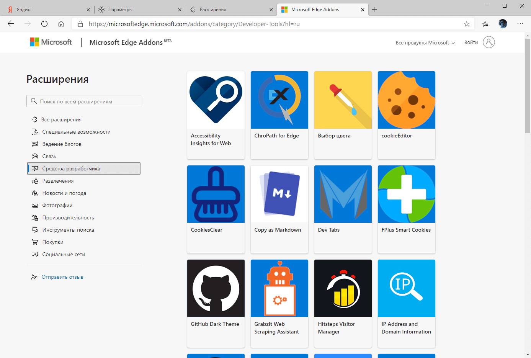The height and width of the screenshot is (358, 531).
Task: Open the Edge settings and more menu
Action: pyautogui.click(x=520, y=24)
